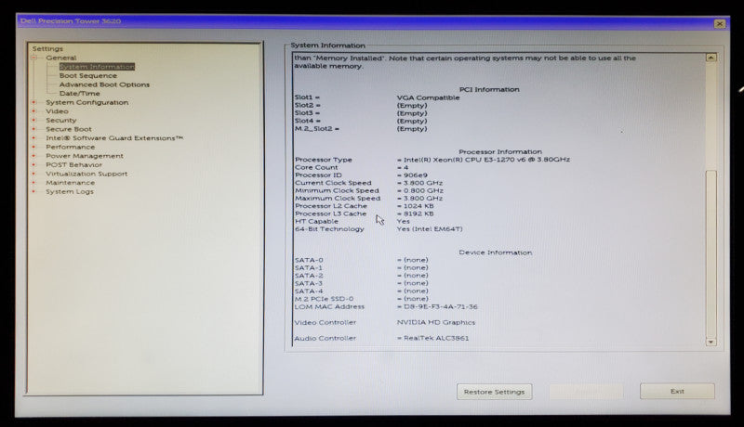Select the Video category label
The image size is (744, 427).
(x=57, y=111)
